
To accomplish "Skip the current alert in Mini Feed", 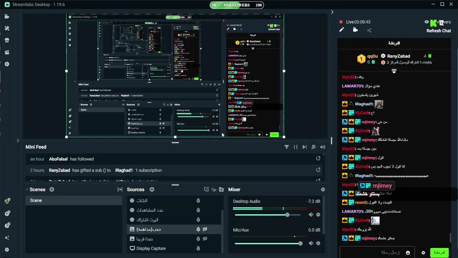I will click(x=304, y=147).
